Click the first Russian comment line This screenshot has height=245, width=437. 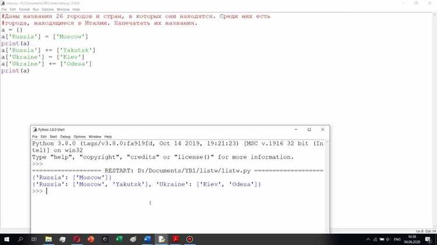pyautogui.click(x=136, y=16)
